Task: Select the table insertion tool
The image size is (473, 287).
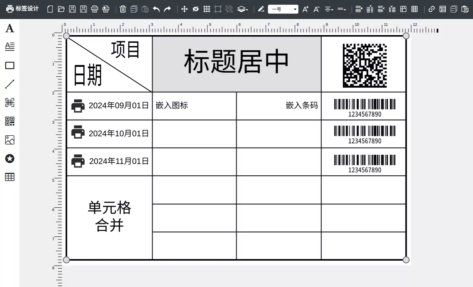Action: point(10,177)
